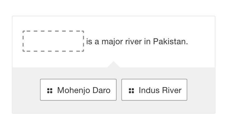
Task: Select the Mohenjo Daro answer chip
Action: pyautogui.click(x=78, y=90)
